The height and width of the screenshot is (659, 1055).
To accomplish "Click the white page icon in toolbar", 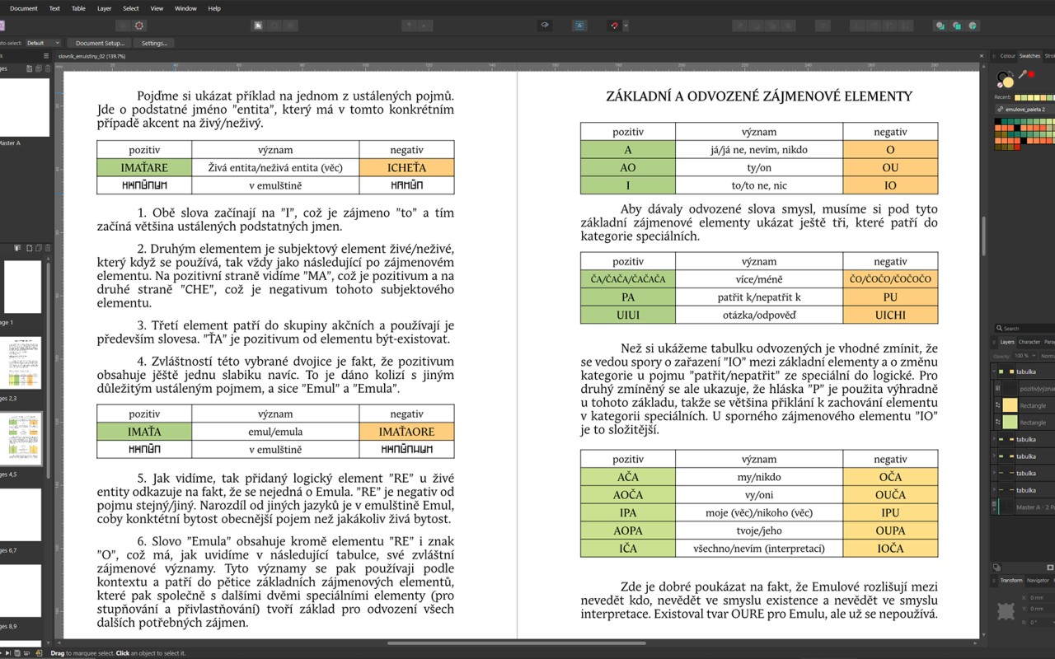I will tap(258, 26).
